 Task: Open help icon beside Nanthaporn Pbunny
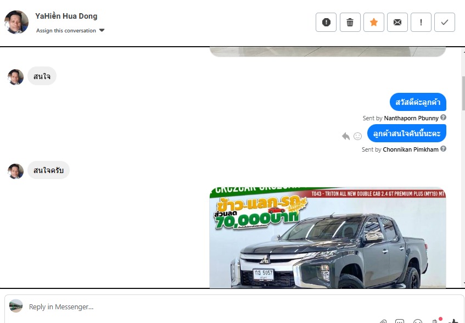pos(443,118)
